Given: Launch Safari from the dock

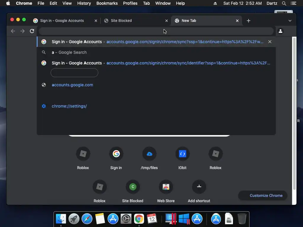Looking at the screenshot, I should [87, 219].
